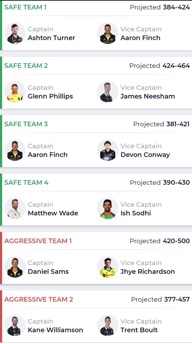Screen dimensions: 192x344
Task: Tap Projected 420-500 score range
Action: click(160, 241)
